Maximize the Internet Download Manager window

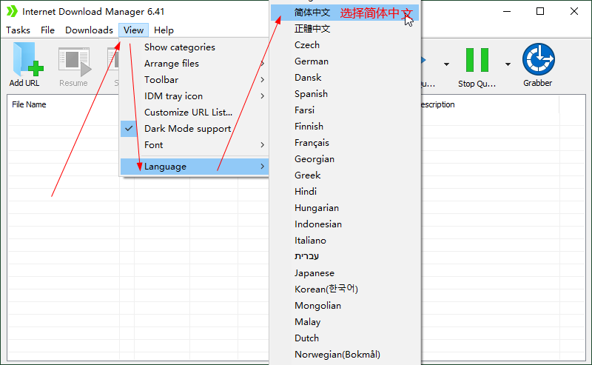(540, 11)
